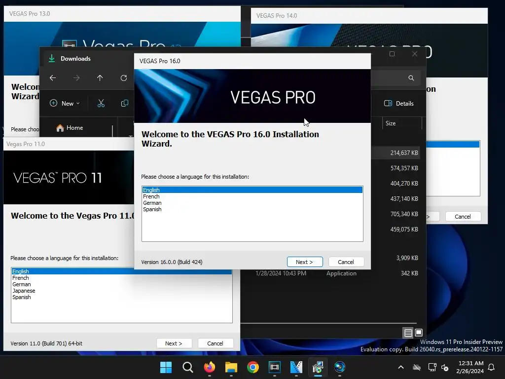Select English in VEGAS Pro 16.0 language list
The width and height of the screenshot is (505, 379).
tap(252, 190)
